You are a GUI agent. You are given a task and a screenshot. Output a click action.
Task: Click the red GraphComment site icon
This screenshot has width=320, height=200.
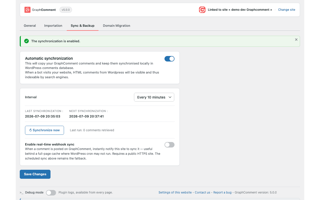click(202, 10)
